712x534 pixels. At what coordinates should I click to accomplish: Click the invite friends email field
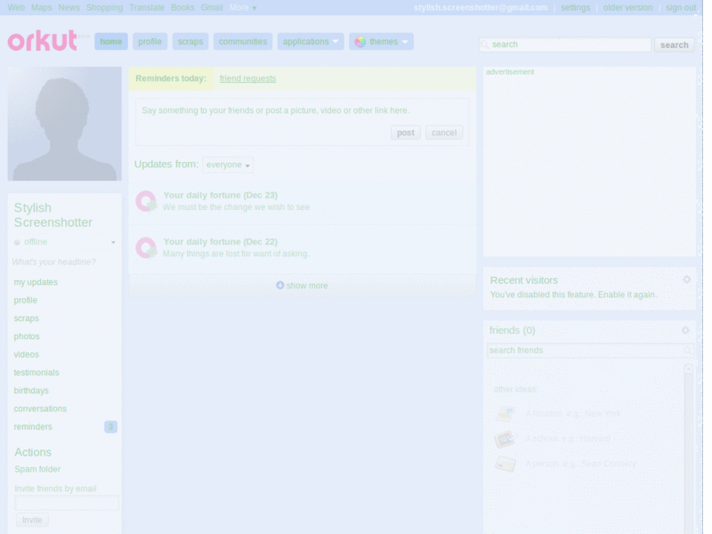tap(67, 503)
